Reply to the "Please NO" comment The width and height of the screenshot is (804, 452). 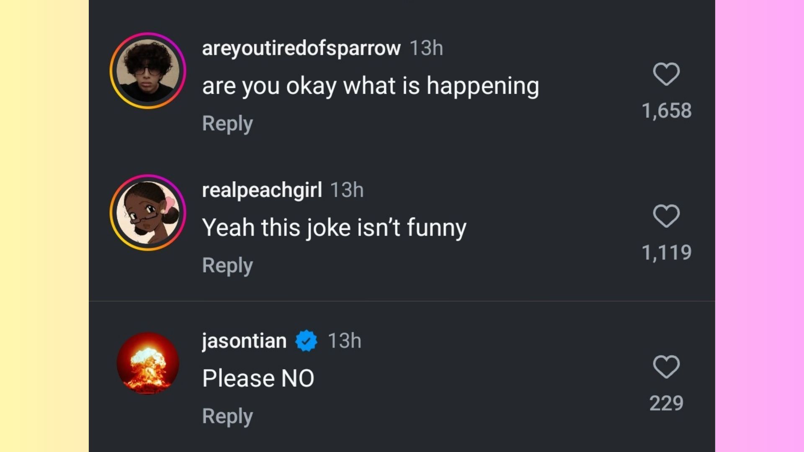click(227, 416)
